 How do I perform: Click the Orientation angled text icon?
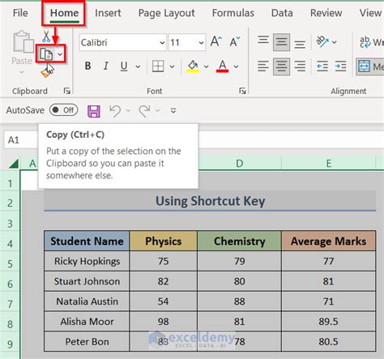point(322,41)
